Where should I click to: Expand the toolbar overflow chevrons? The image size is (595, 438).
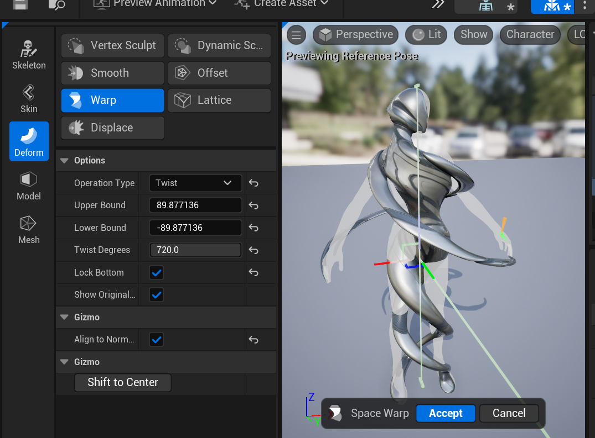click(x=438, y=4)
